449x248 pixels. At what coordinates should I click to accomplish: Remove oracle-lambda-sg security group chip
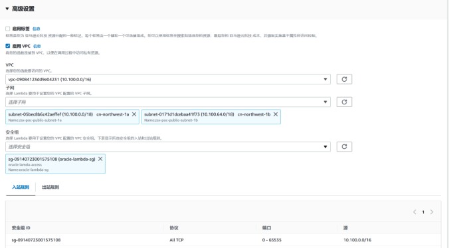point(100,159)
